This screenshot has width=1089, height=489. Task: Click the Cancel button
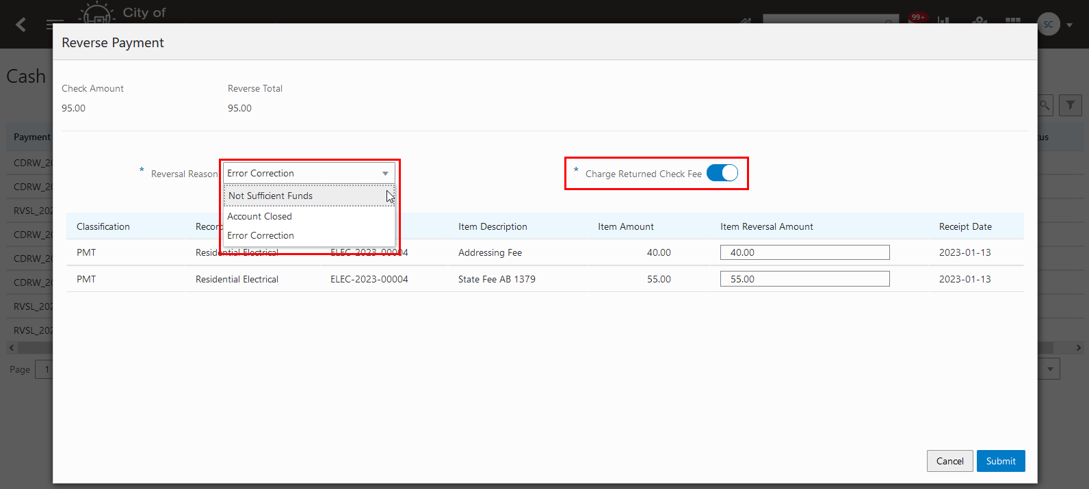point(949,461)
